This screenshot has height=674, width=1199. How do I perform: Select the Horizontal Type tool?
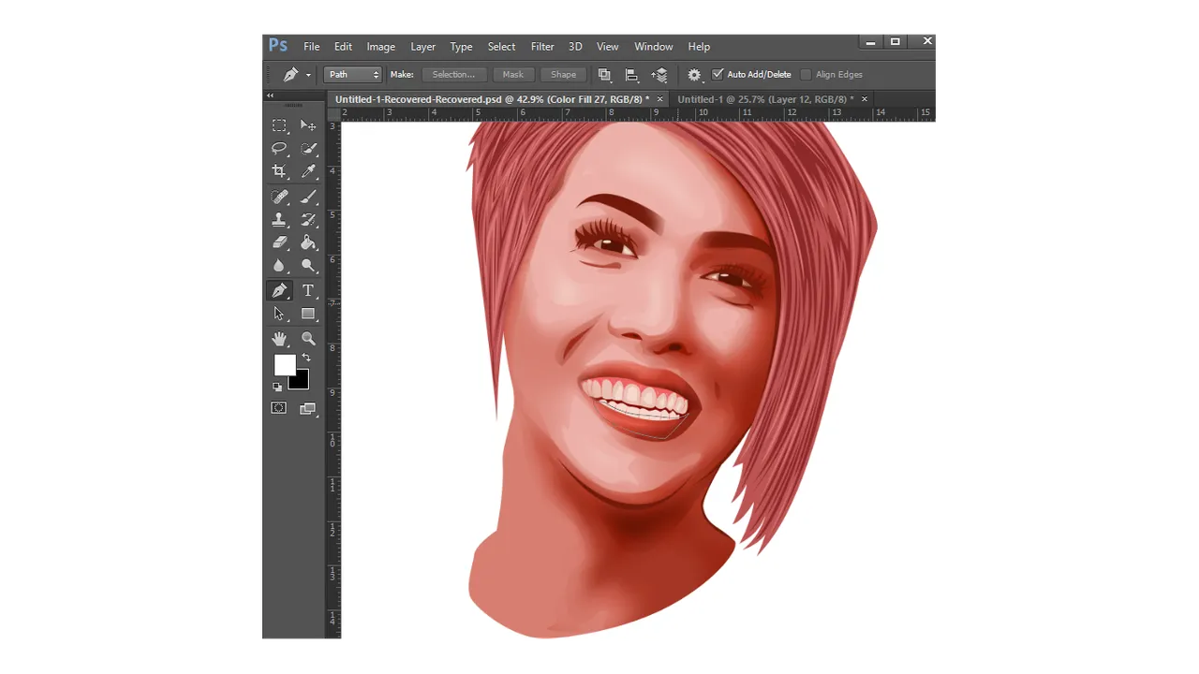308,291
